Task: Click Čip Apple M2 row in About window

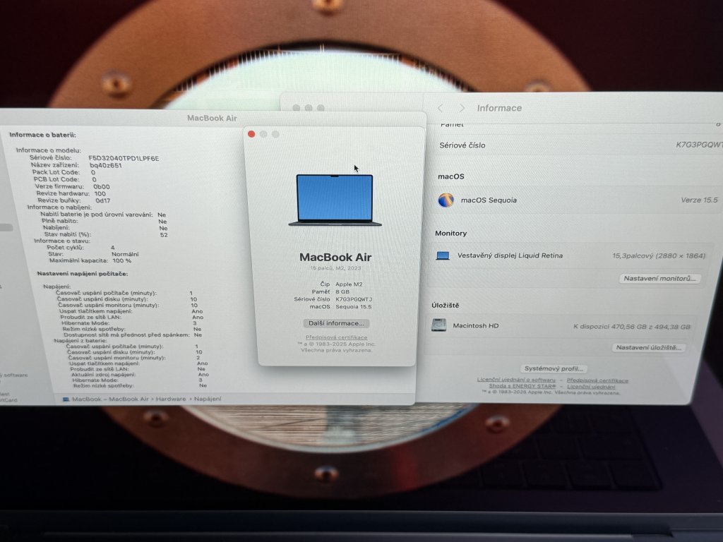Action: pos(341,284)
